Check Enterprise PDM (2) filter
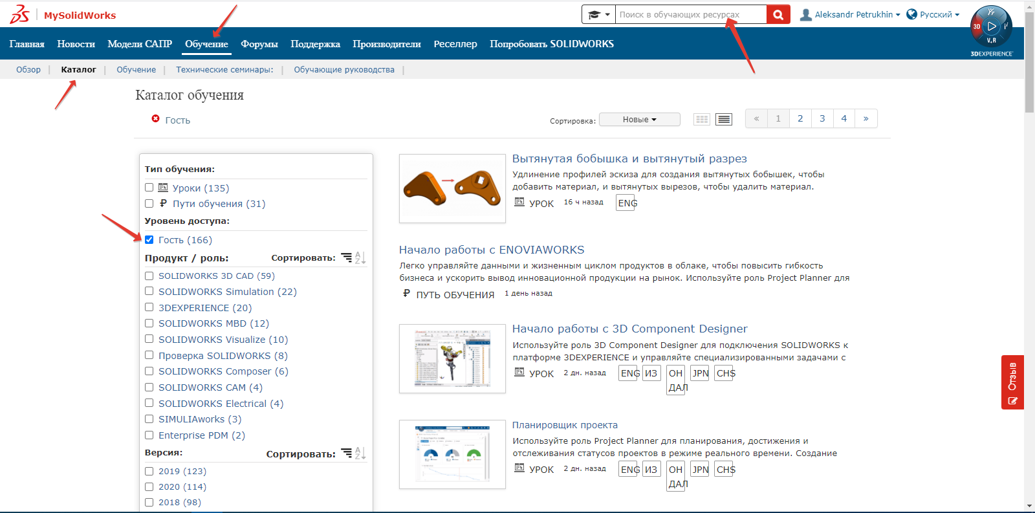 [x=149, y=435]
